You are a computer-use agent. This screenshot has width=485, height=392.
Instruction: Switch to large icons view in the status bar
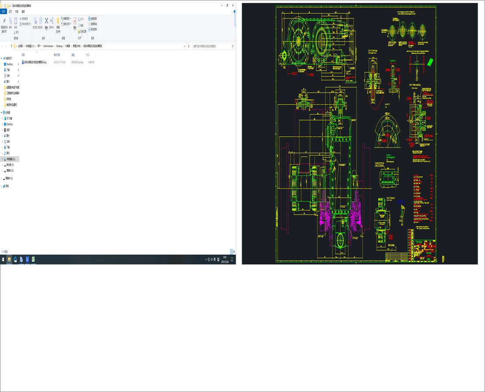point(234,252)
